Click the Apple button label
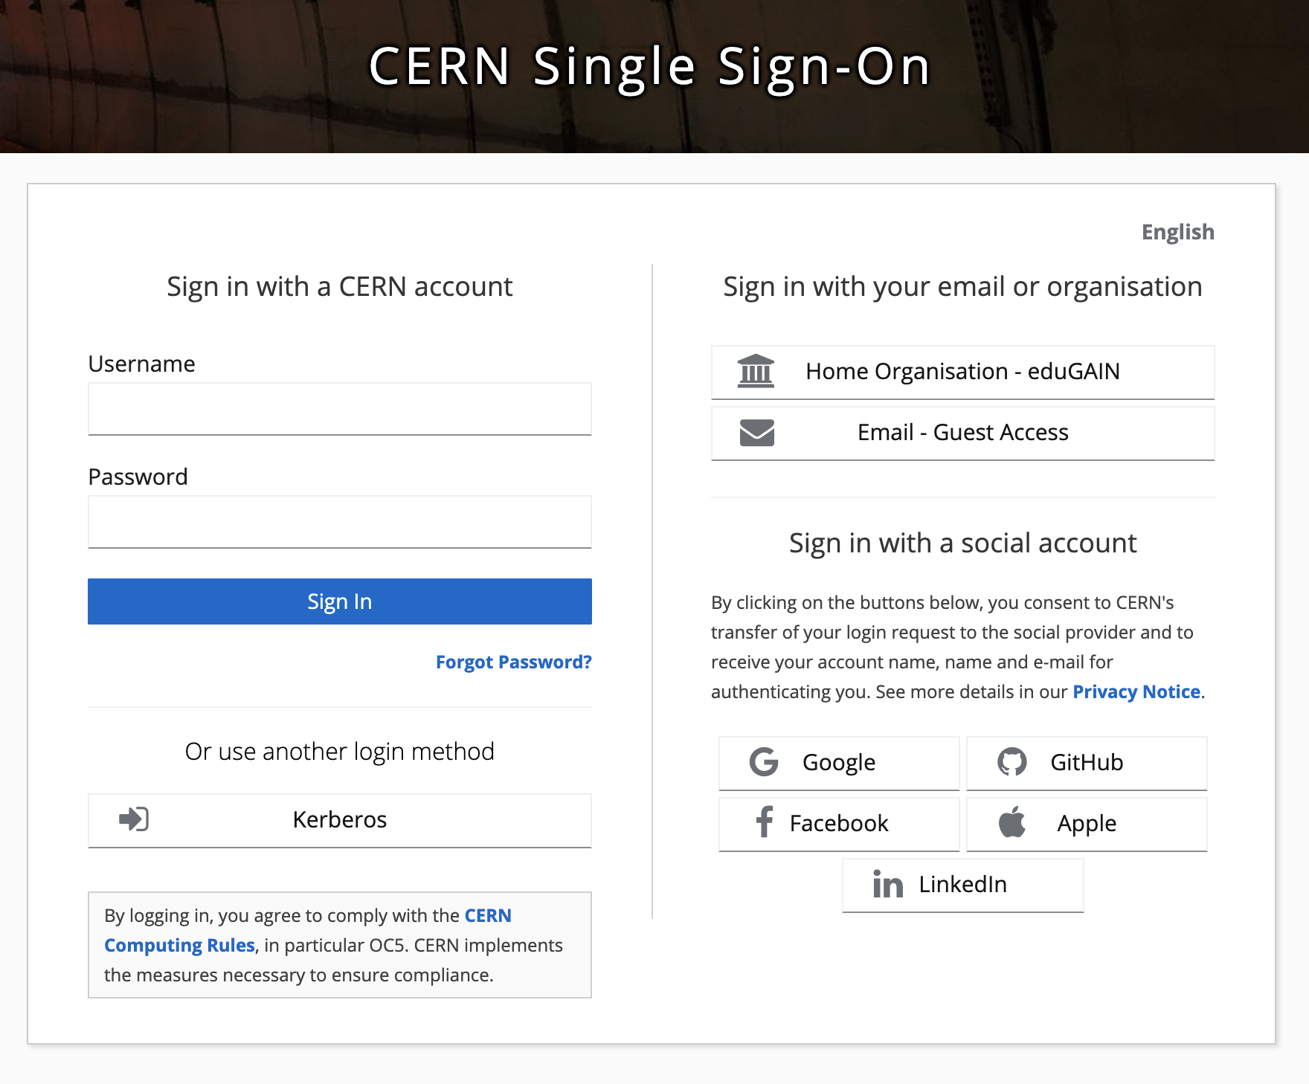Screen dimensions: 1309x1084 (1087, 824)
